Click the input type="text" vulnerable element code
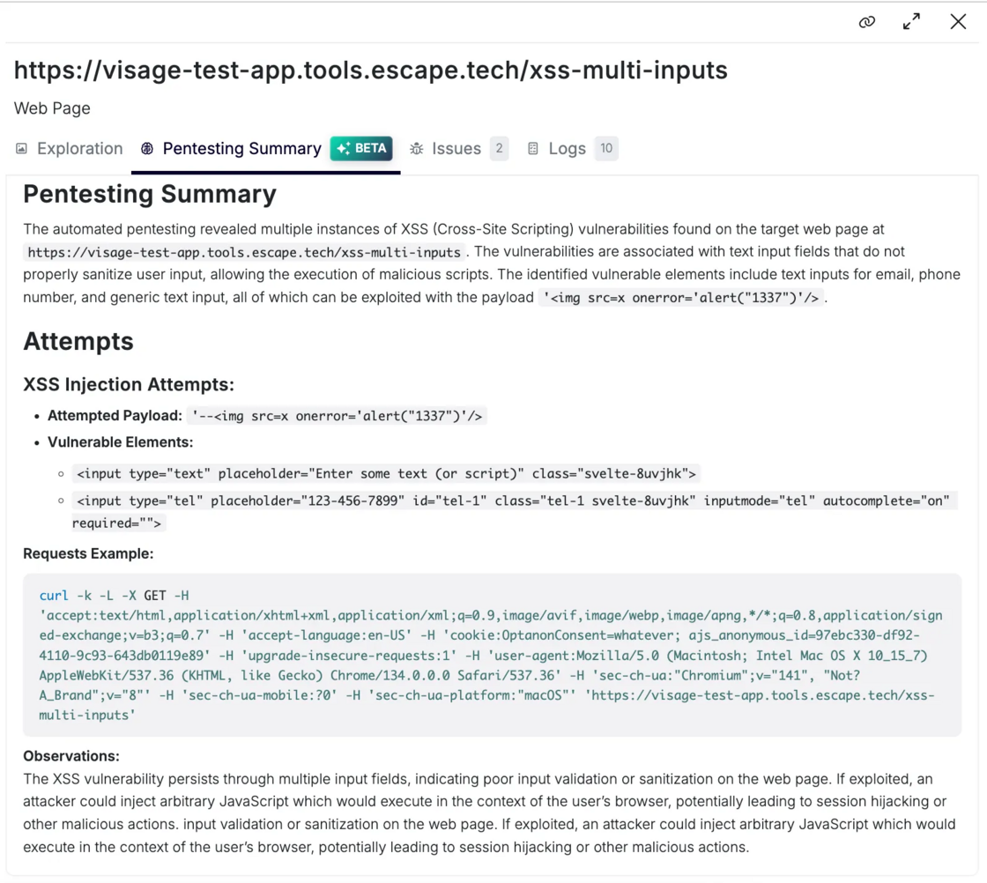Image resolution: width=987 pixels, height=883 pixels. 386,474
